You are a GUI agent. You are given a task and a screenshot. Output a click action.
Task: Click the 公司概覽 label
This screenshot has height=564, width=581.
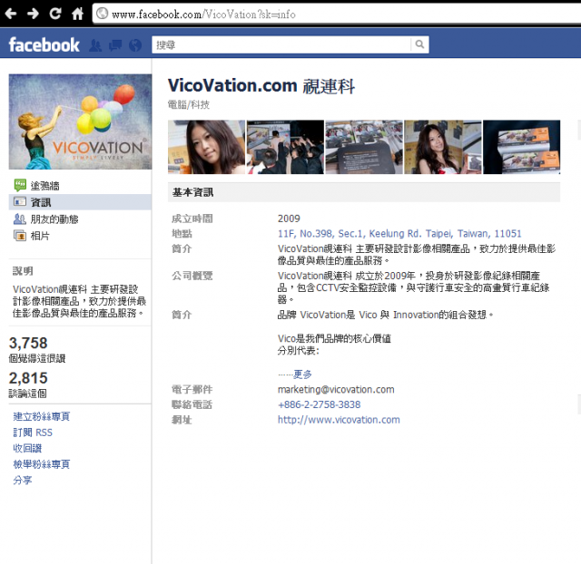[192, 276]
